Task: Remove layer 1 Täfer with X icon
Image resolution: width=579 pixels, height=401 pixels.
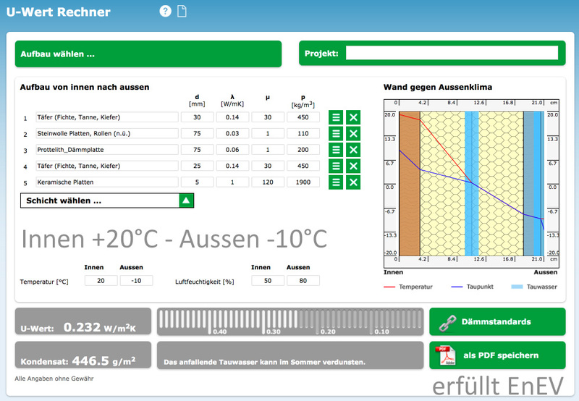Action: coord(353,117)
